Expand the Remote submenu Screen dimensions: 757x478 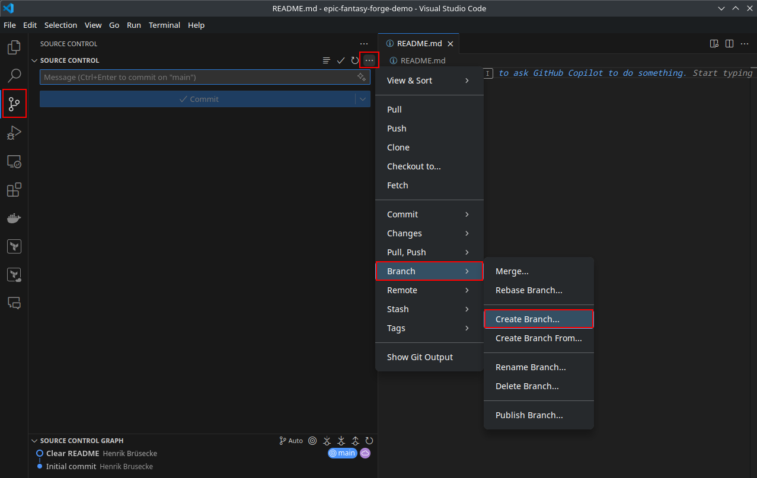coord(429,290)
